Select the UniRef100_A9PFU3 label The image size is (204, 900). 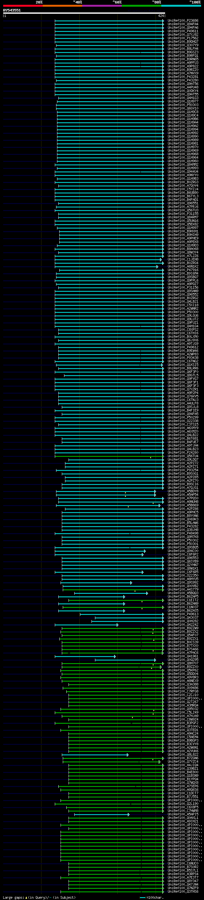coord(183,63)
